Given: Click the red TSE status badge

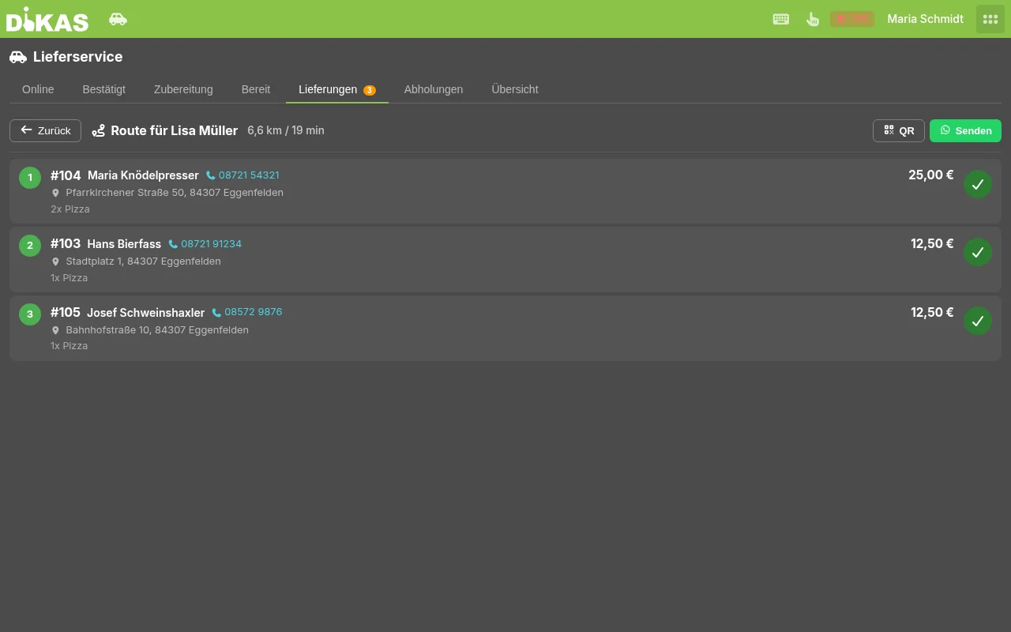Looking at the screenshot, I should 852,19.
